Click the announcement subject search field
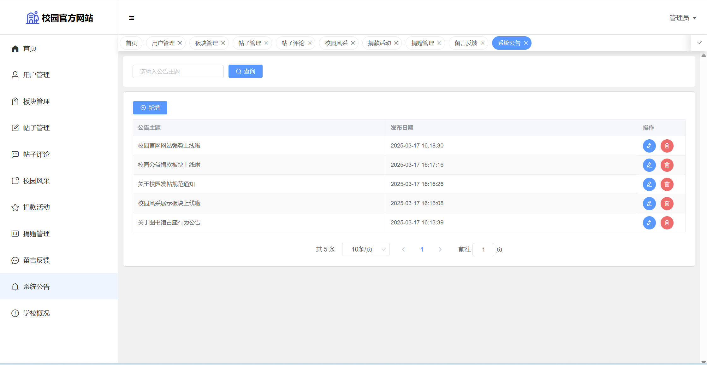Image resolution: width=707 pixels, height=365 pixels. 178,72
